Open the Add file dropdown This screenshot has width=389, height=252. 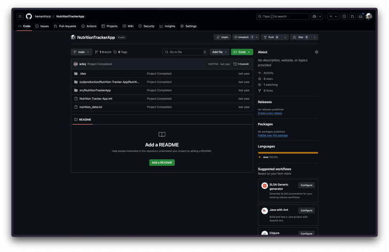click(x=219, y=52)
